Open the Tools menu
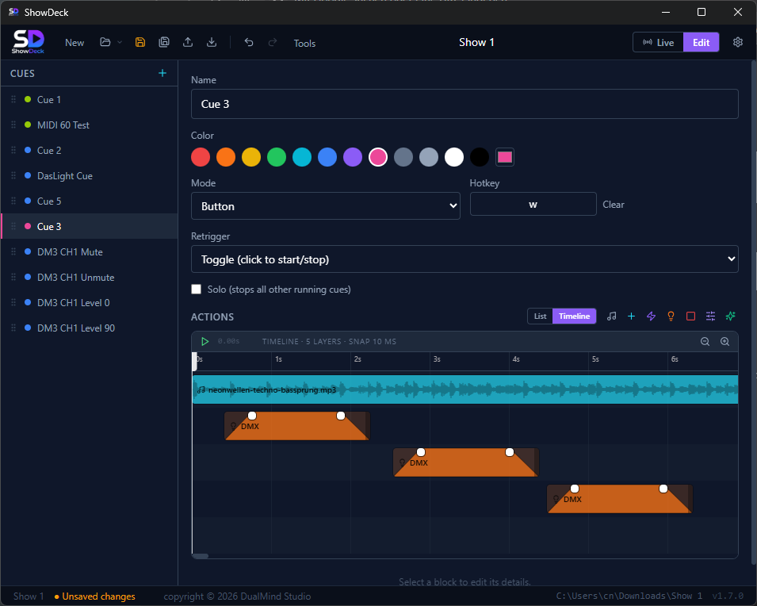The width and height of the screenshot is (757, 606). click(304, 43)
